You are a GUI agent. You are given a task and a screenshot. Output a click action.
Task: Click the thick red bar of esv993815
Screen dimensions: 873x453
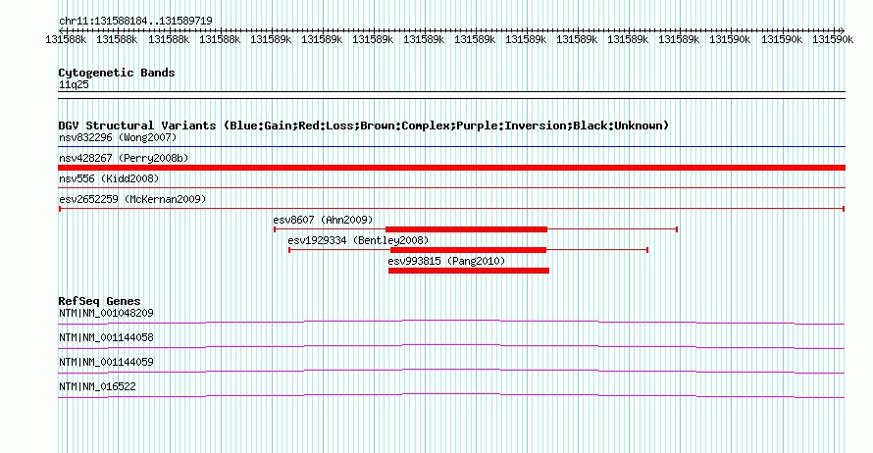pos(469,271)
